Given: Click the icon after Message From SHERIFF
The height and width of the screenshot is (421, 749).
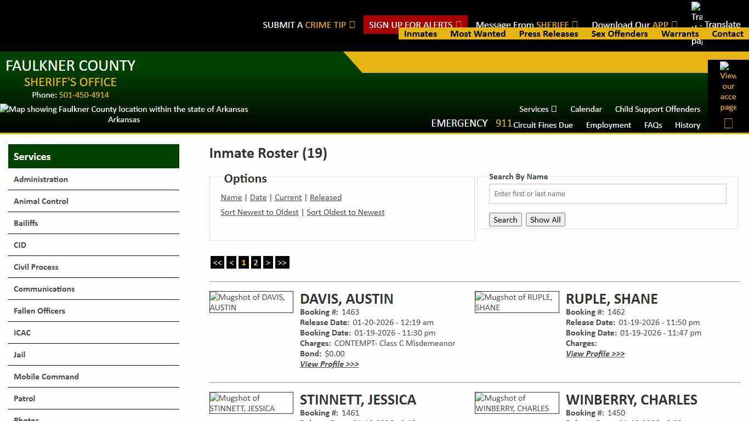Looking at the screenshot, I should [575, 25].
